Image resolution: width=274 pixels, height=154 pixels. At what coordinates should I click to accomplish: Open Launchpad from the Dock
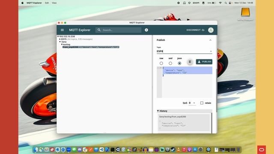click(x=47, y=150)
